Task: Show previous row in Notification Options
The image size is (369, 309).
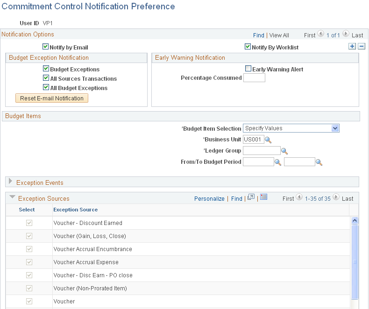Action: coord(320,34)
